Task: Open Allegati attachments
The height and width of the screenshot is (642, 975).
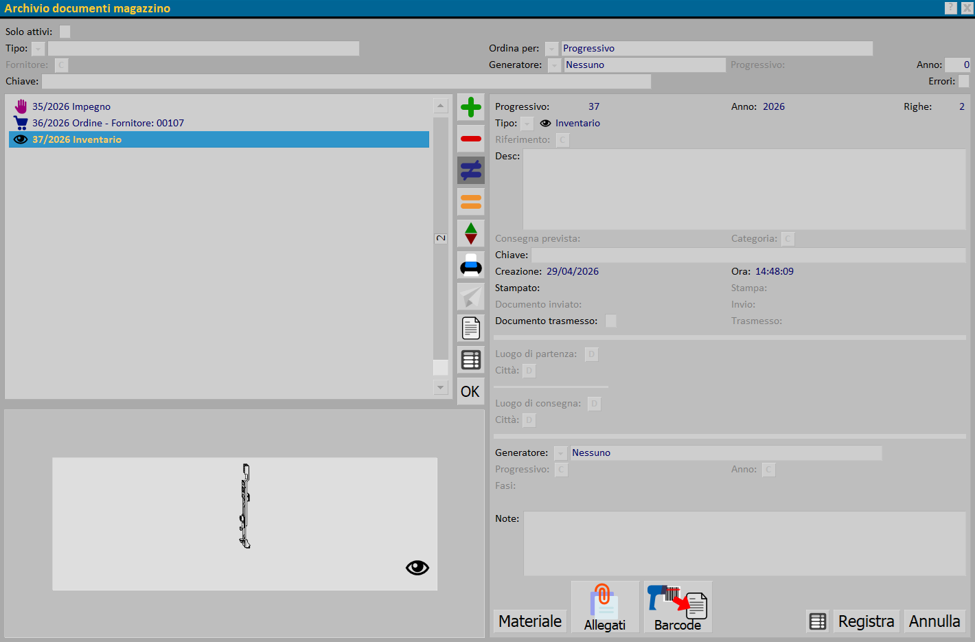Action: pyautogui.click(x=605, y=607)
